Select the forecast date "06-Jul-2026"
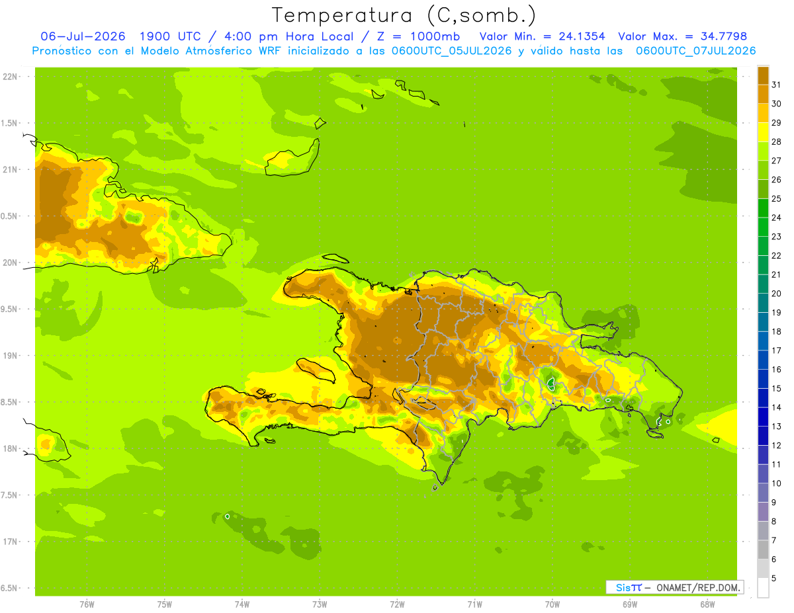This screenshot has width=794, height=613. (x=83, y=36)
